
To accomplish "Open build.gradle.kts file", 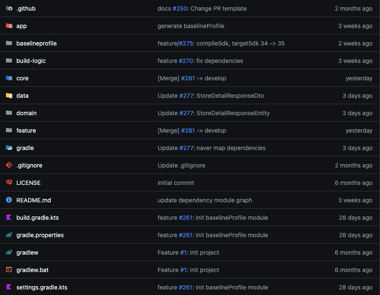I will 37,218.
